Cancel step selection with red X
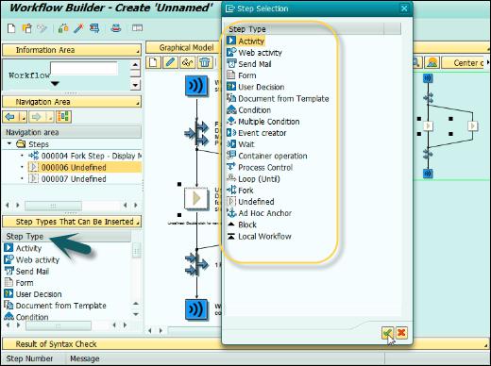The image size is (491, 366). coord(401,333)
